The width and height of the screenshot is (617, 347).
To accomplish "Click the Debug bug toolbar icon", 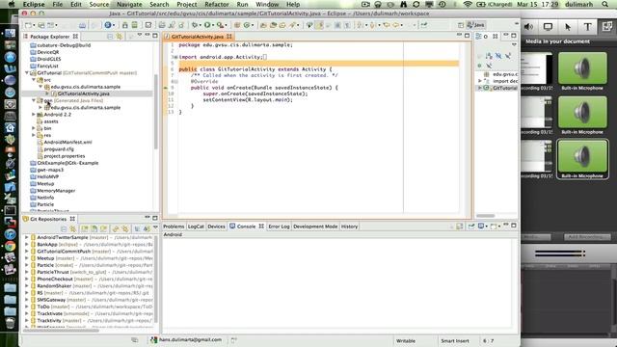I will pyautogui.click(x=195, y=25).
